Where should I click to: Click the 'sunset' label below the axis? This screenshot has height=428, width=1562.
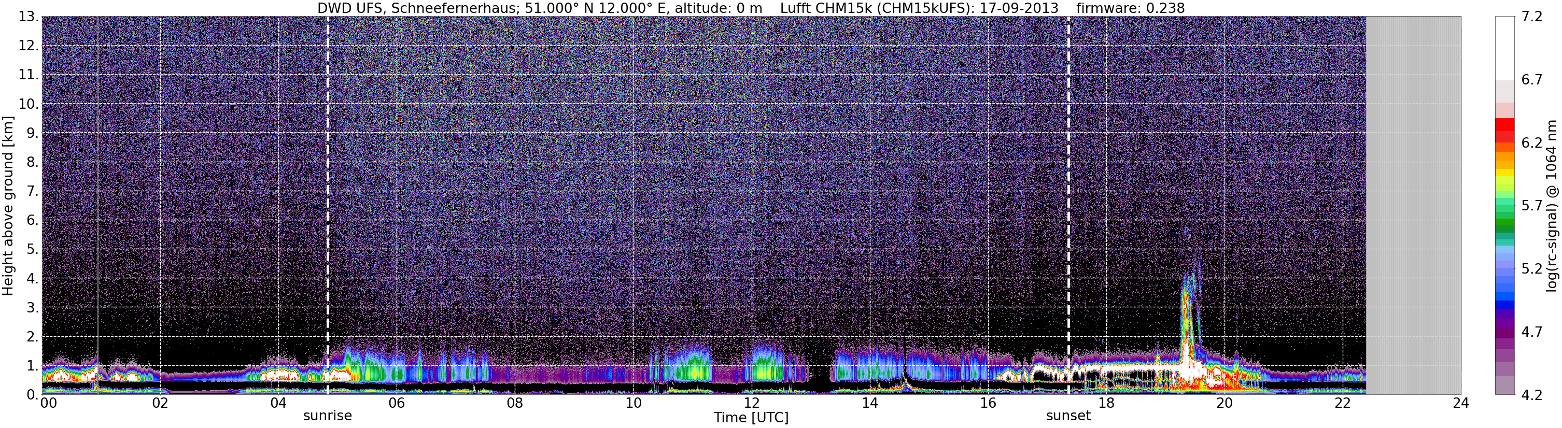tap(1068, 416)
